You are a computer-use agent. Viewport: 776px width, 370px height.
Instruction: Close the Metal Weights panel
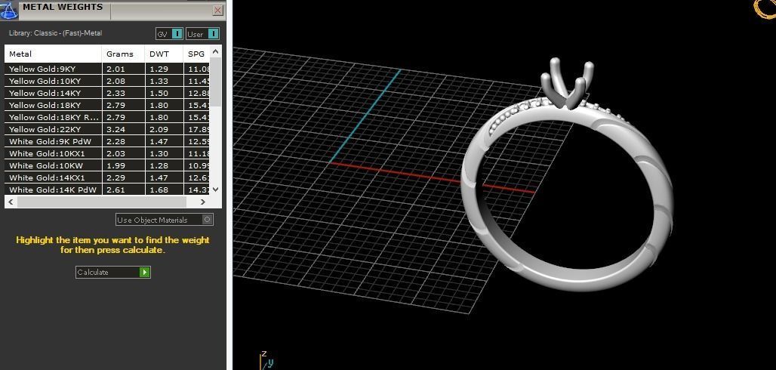click(217, 10)
